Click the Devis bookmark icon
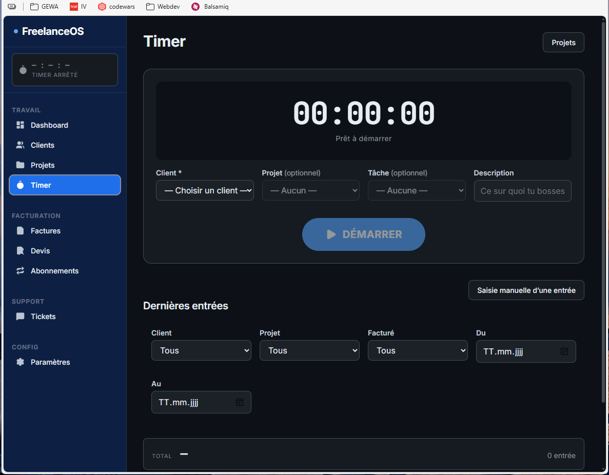The height and width of the screenshot is (475, 609). click(21, 251)
